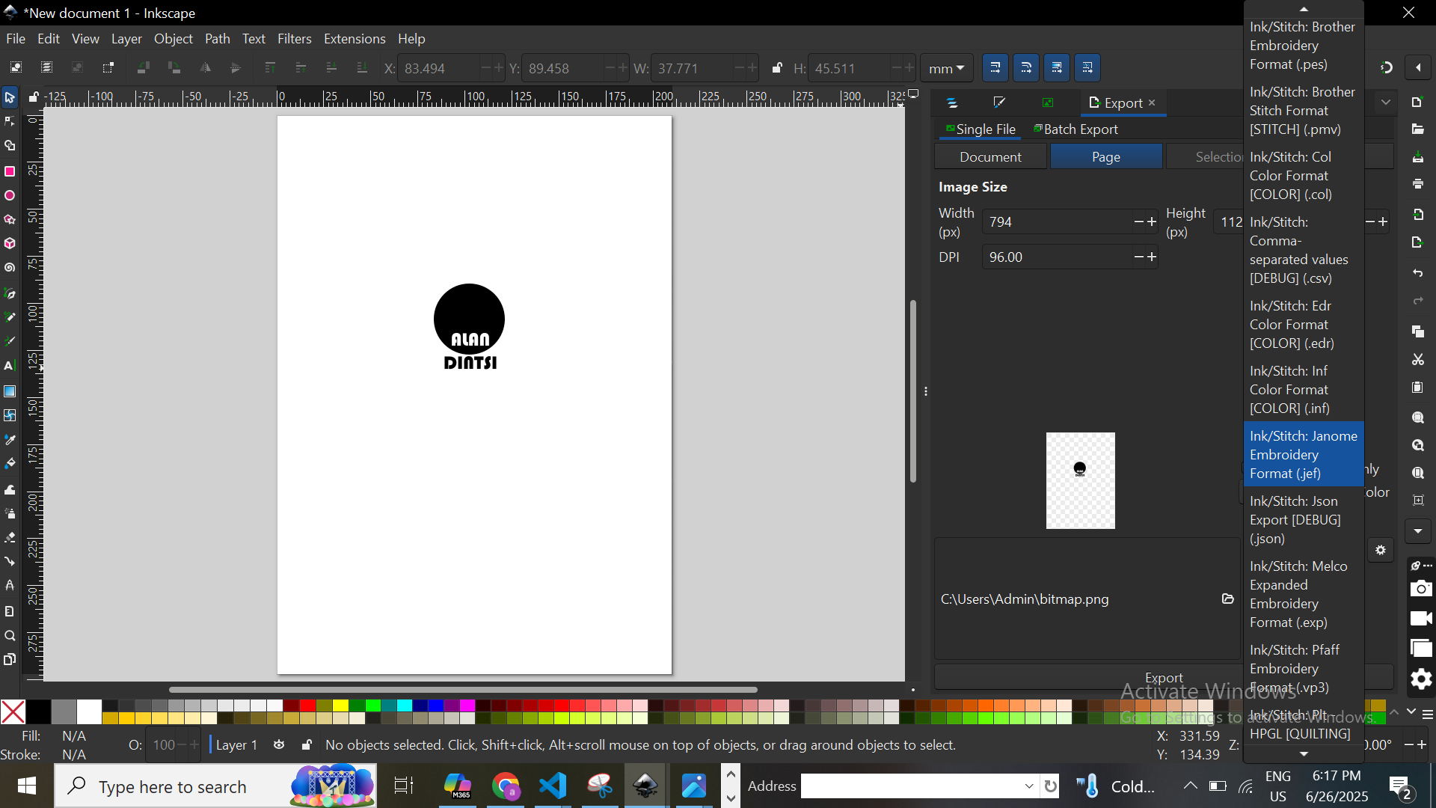
Task: Select the Rectangle tool
Action: tap(10, 171)
